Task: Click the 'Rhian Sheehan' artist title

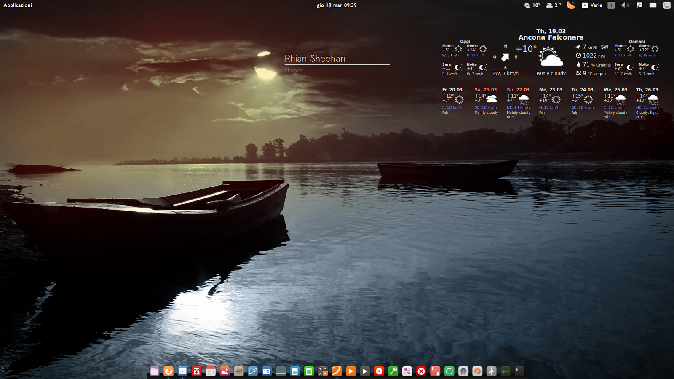Action: [315, 59]
